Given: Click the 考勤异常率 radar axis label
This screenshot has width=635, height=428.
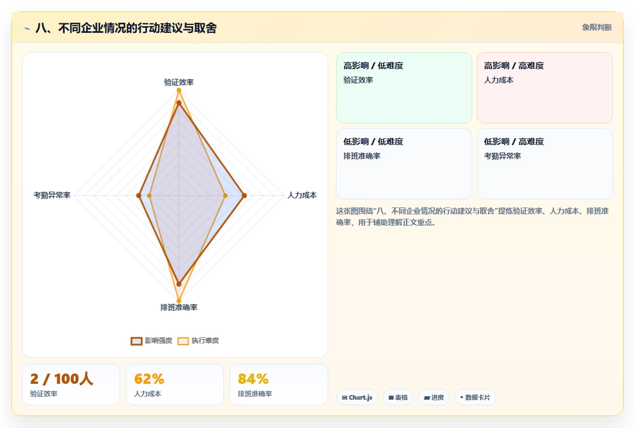Looking at the screenshot, I should (52, 195).
